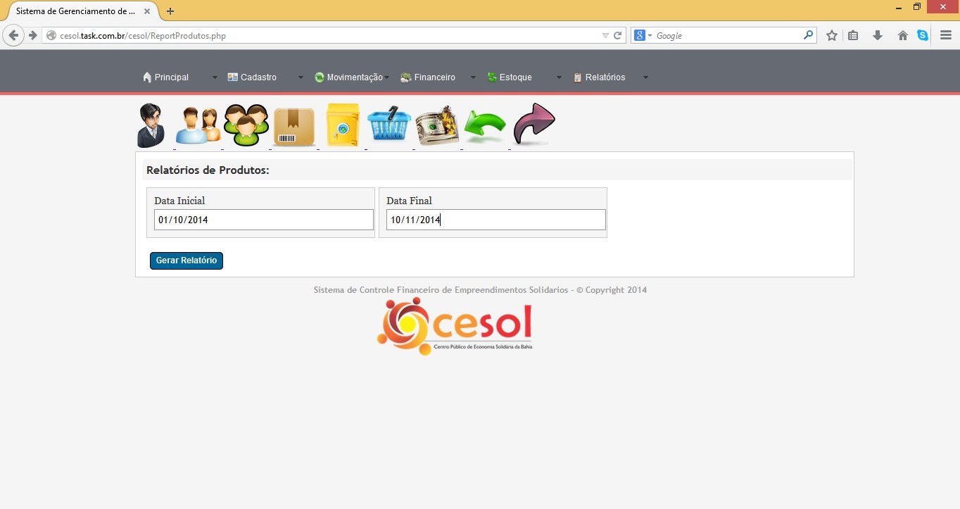
Task: Click the yellow safe icon
Action: click(x=343, y=125)
